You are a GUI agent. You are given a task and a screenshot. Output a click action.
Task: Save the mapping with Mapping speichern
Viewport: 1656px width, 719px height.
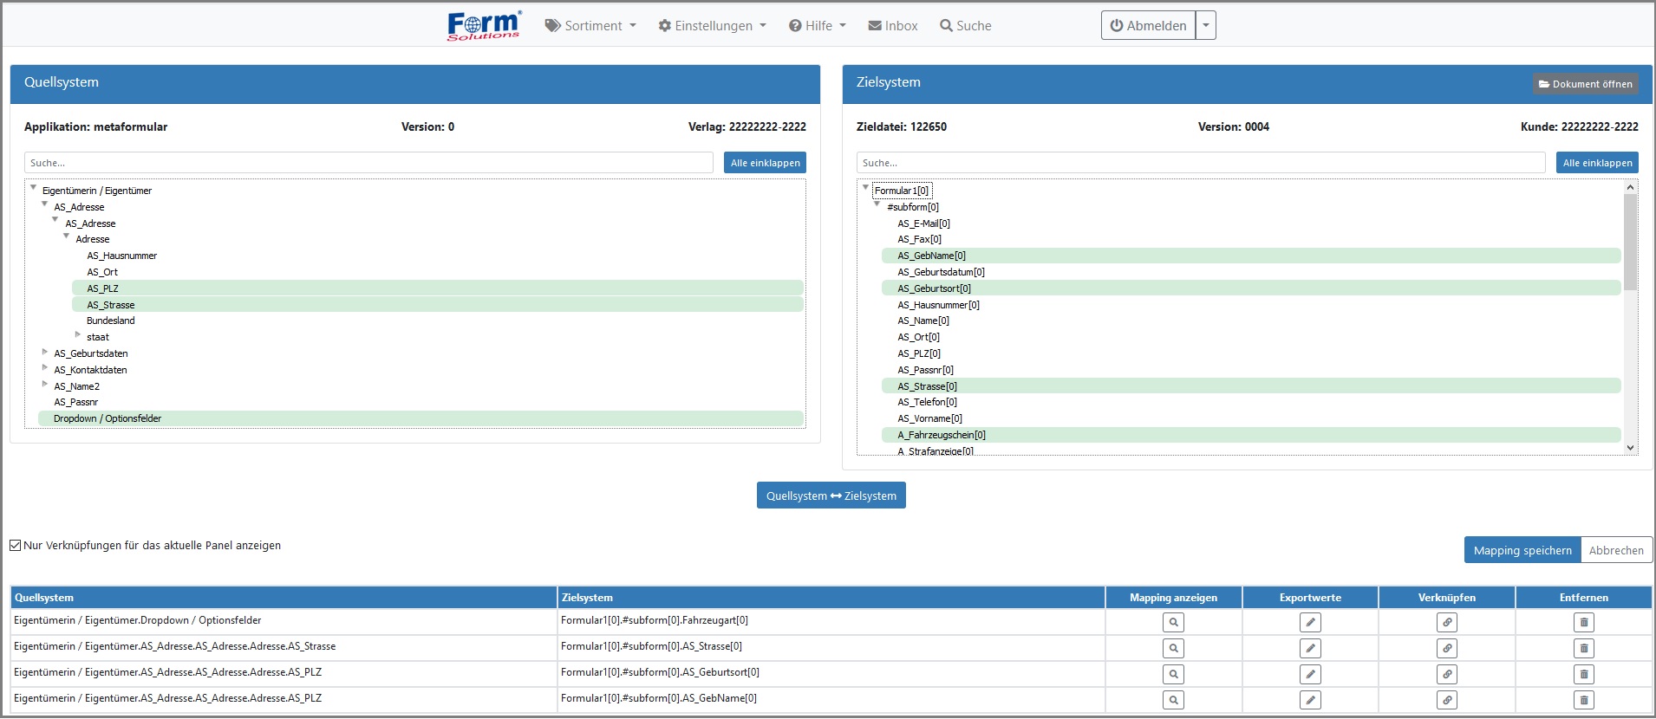[1522, 550]
